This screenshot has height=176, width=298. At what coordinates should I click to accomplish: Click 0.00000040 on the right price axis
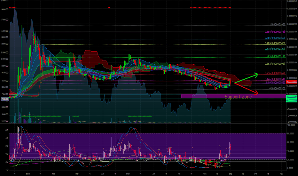[292, 86]
